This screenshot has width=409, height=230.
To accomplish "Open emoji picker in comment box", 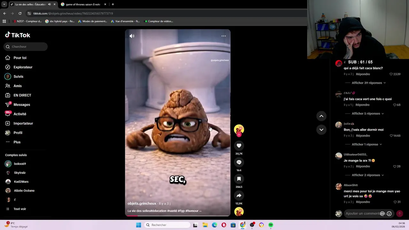I will pyautogui.click(x=389, y=214).
